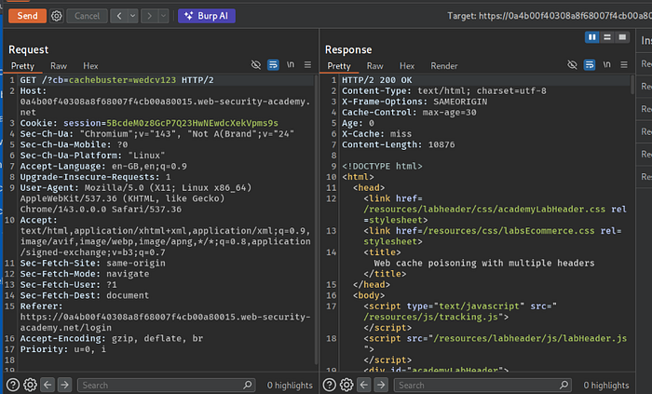Open the Response panel options menu
652x394 pixels.
624,64
